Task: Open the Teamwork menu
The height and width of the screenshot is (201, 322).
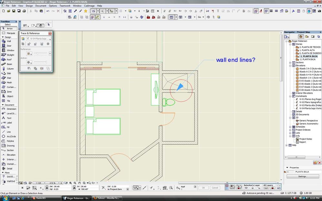Action: (x=65, y=6)
